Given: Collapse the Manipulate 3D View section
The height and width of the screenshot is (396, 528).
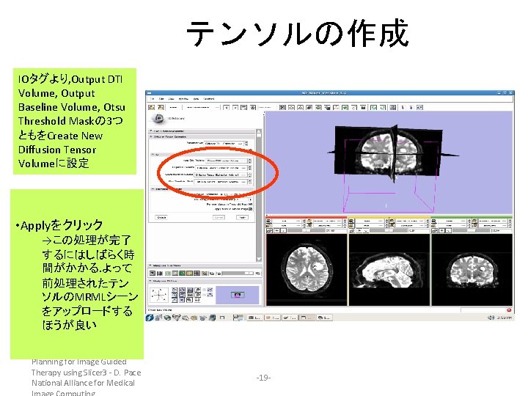Looking at the screenshot, I should (x=205, y=281).
